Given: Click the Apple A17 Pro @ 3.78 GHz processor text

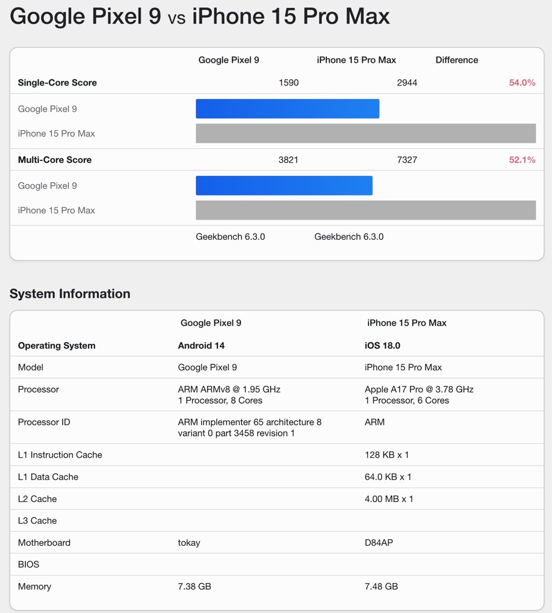Looking at the screenshot, I should (x=419, y=389).
